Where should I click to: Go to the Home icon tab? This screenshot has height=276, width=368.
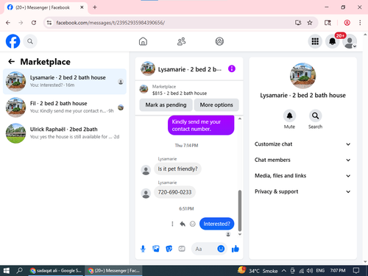tap(143, 41)
